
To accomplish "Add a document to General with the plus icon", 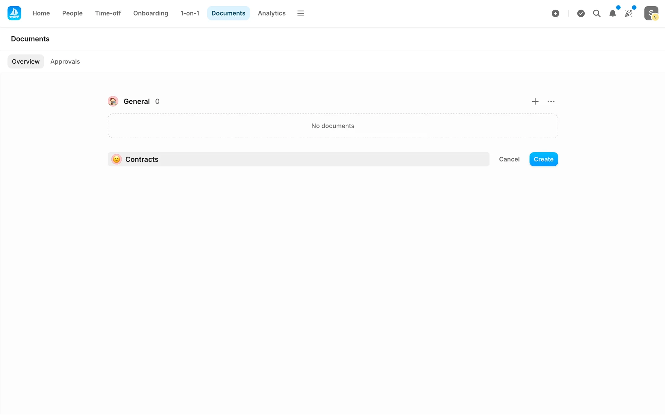I will 535,101.
